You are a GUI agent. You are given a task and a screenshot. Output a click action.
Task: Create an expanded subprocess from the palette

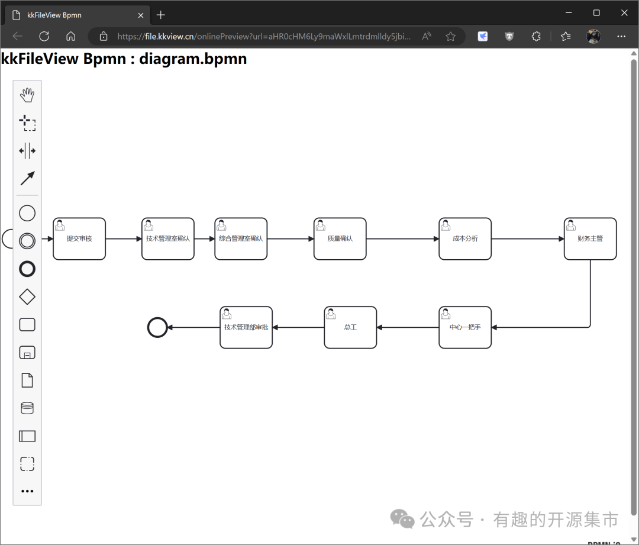[27, 353]
